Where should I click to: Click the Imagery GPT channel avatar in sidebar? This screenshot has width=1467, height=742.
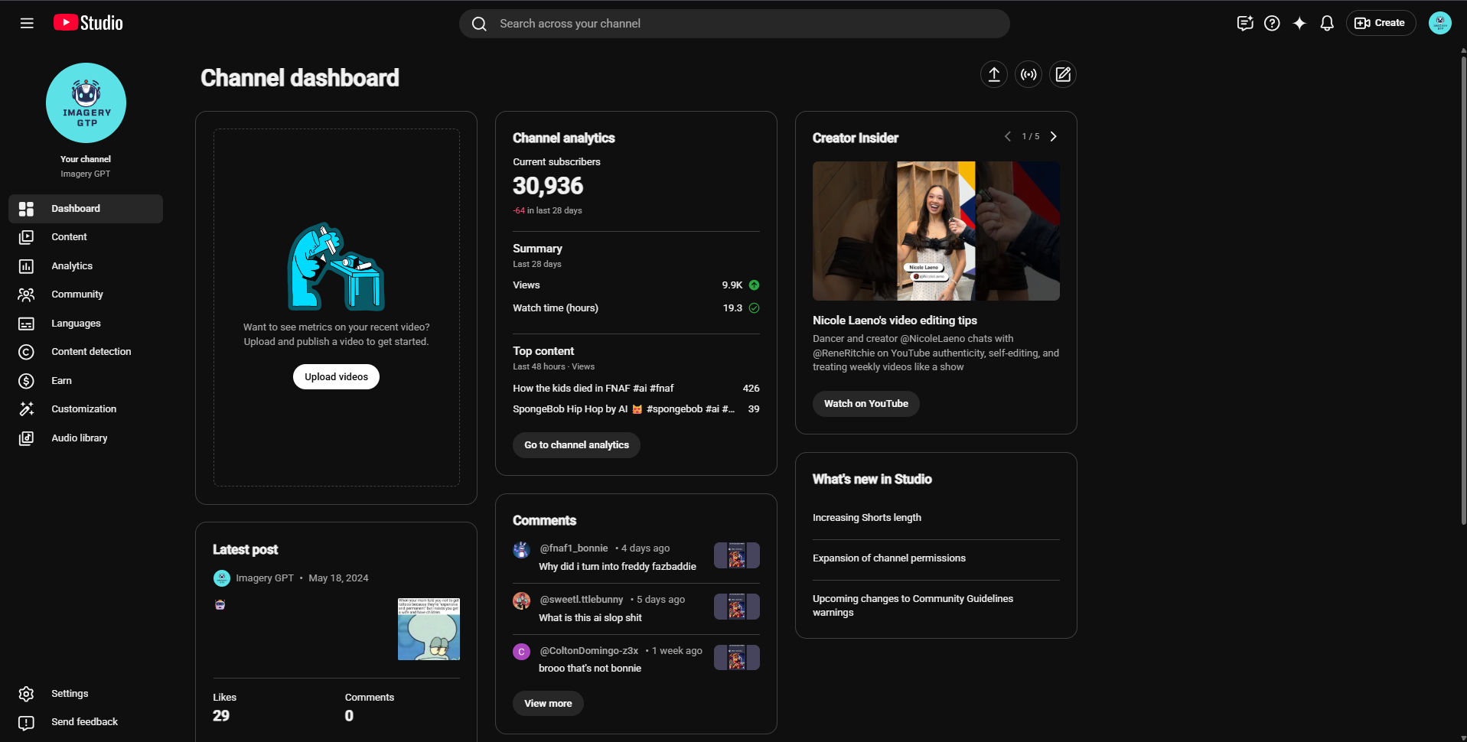pos(86,103)
